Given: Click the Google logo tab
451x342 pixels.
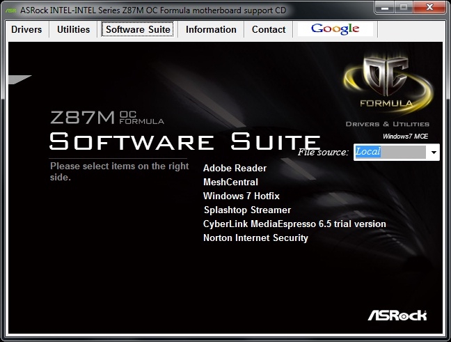Looking at the screenshot, I should [x=335, y=29].
